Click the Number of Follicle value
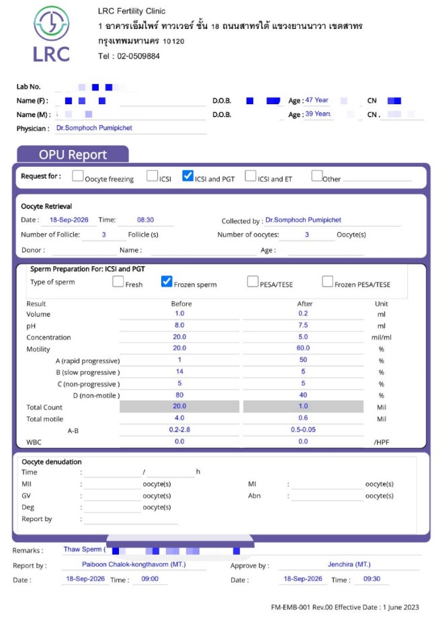The width and height of the screenshot is (440, 618). click(x=104, y=235)
